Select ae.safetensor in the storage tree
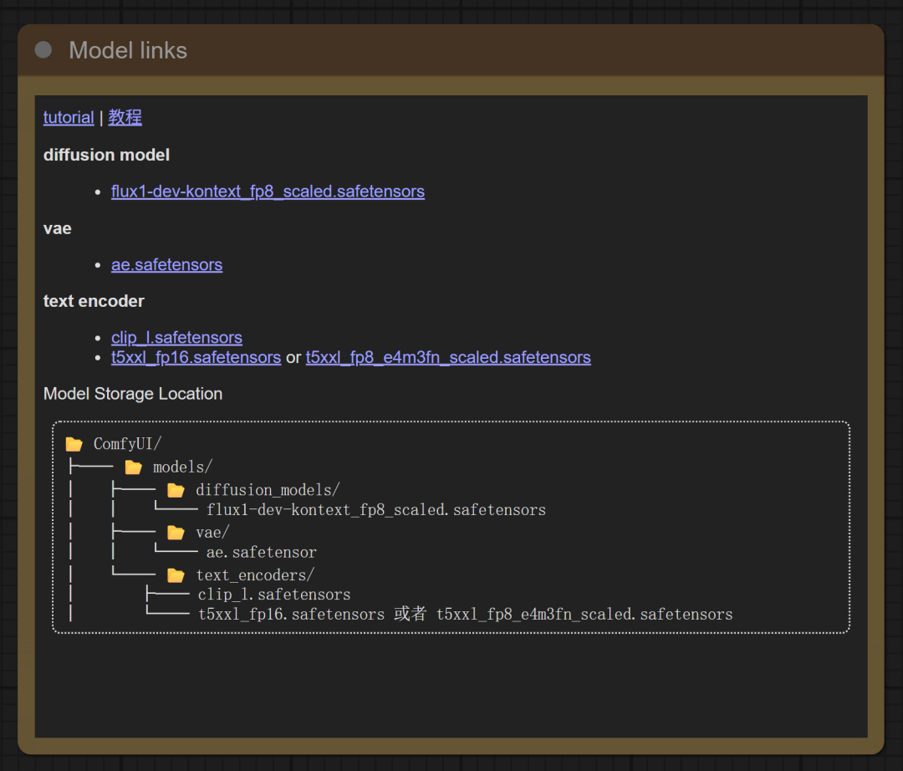This screenshot has height=771, width=903. click(x=261, y=552)
